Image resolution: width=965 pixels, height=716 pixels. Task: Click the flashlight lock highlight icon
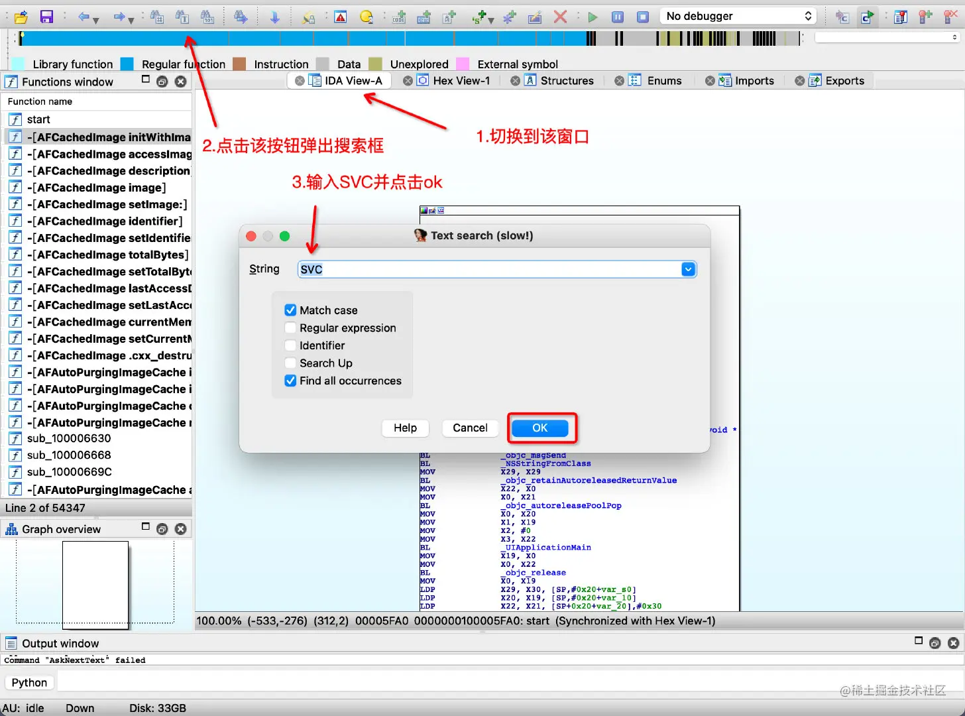tap(309, 17)
